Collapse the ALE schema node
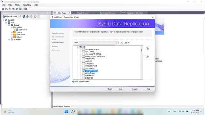This screenshot has height=115, width=205. click(78, 47)
